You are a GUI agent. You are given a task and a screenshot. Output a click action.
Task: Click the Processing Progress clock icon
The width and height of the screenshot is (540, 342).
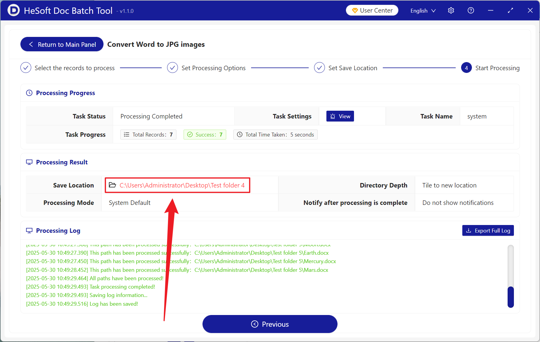coord(29,93)
